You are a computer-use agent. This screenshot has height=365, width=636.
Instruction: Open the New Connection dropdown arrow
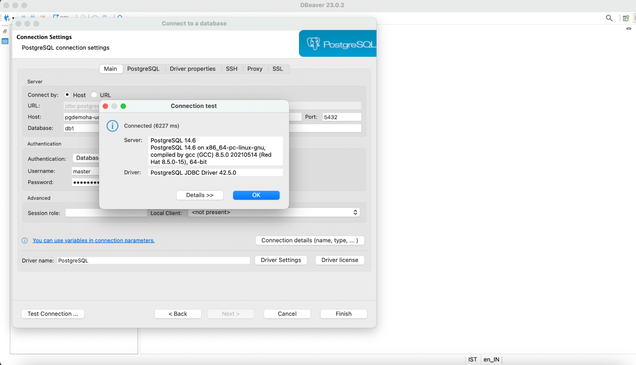click(x=13, y=18)
